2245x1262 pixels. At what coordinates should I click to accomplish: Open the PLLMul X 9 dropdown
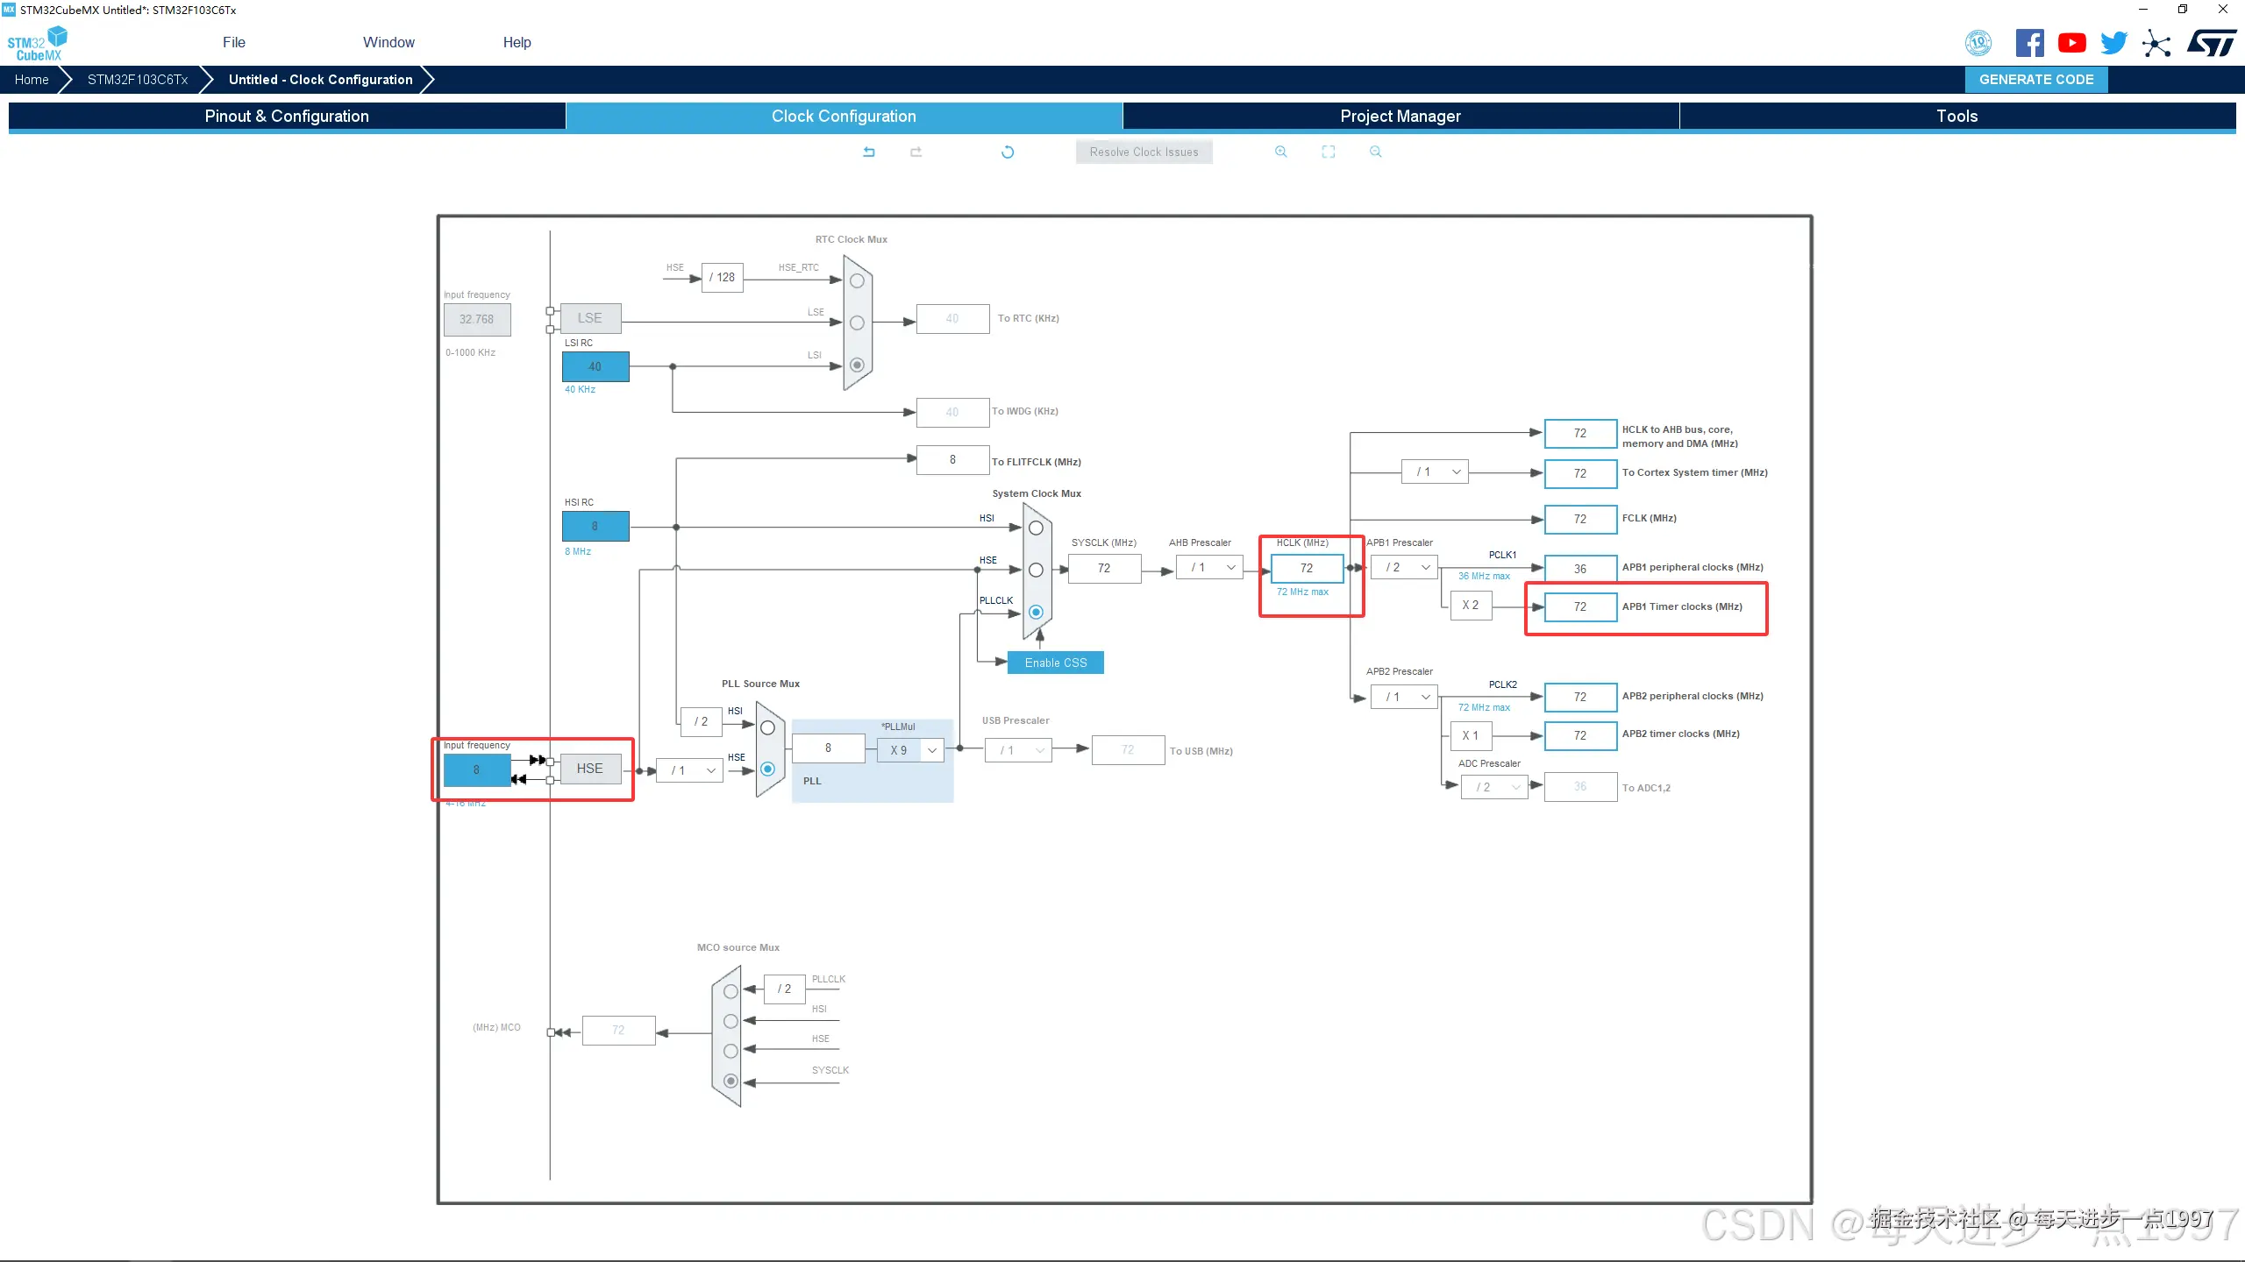[910, 750]
